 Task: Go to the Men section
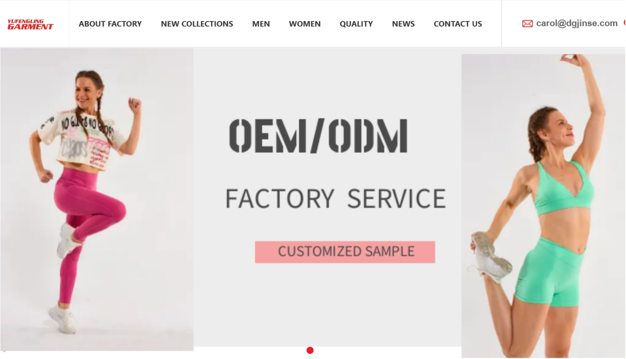[261, 24]
